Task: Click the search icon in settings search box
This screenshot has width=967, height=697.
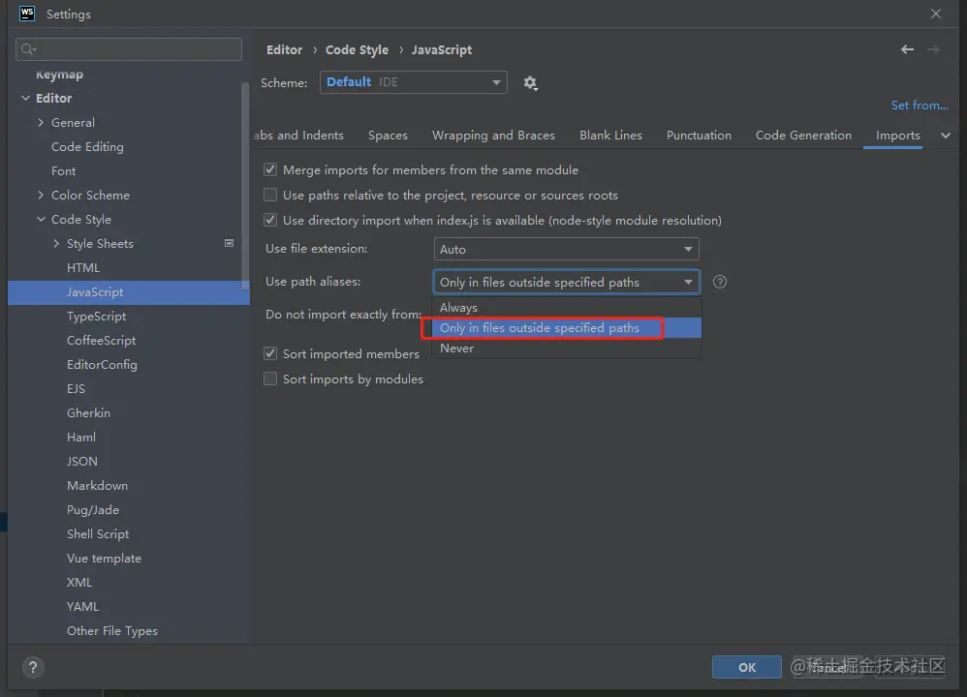Action: click(x=28, y=49)
